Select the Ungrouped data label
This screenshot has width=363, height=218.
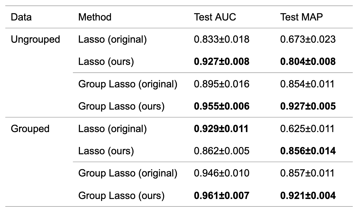[35, 40]
